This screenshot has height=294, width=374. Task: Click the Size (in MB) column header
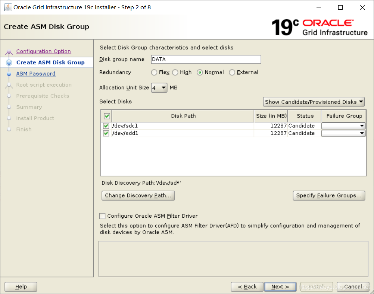(271, 116)
